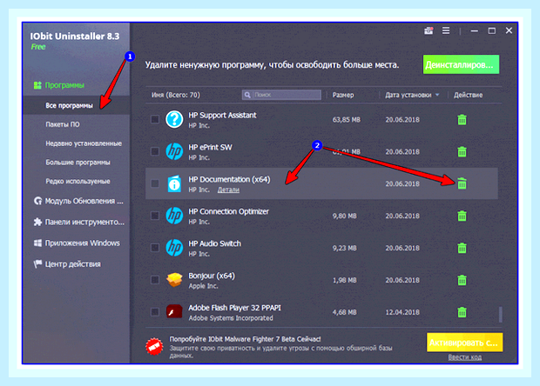Click the program list scrollbar thumb

501,315
